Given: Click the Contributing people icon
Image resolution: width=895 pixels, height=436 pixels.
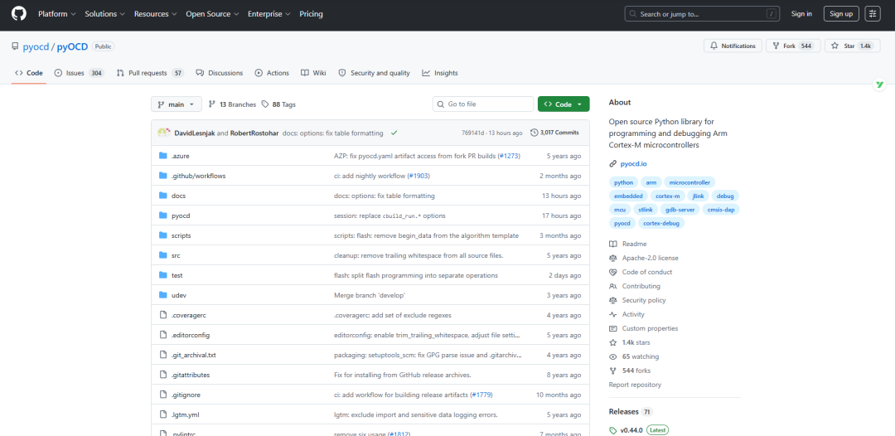Looking at the screenshot, I should click(613, 287).
